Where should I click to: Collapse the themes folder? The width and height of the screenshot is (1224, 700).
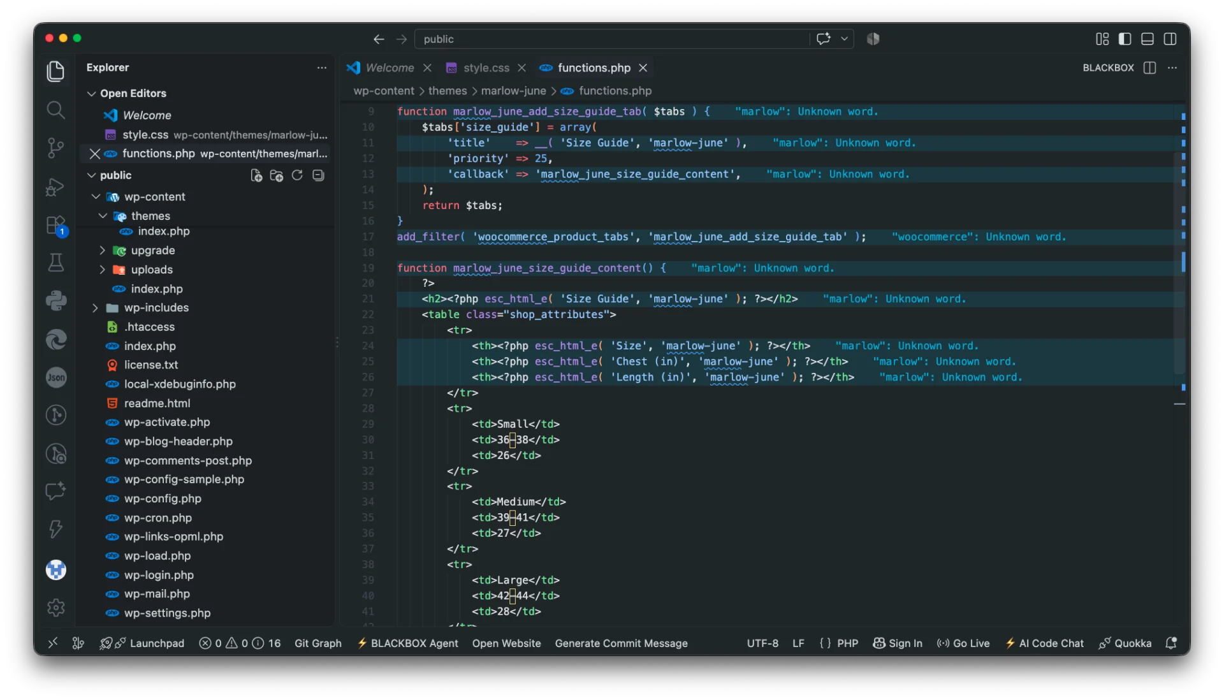pos(103,216)
